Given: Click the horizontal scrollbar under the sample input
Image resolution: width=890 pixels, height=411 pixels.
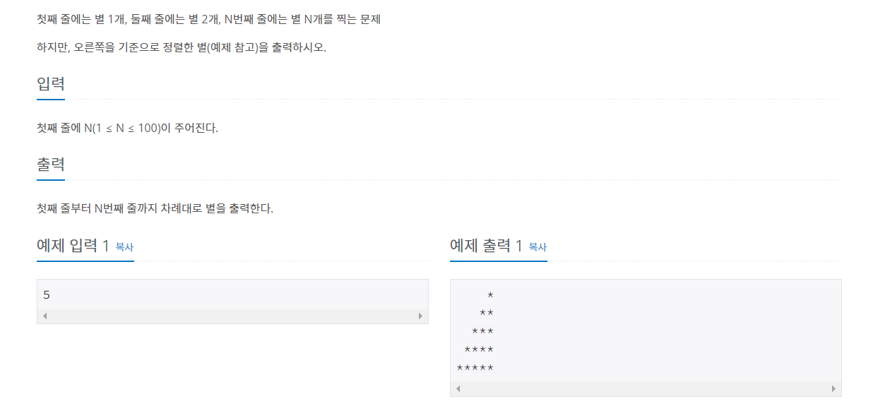Looking at the screenshot, I should coord(233,316).
